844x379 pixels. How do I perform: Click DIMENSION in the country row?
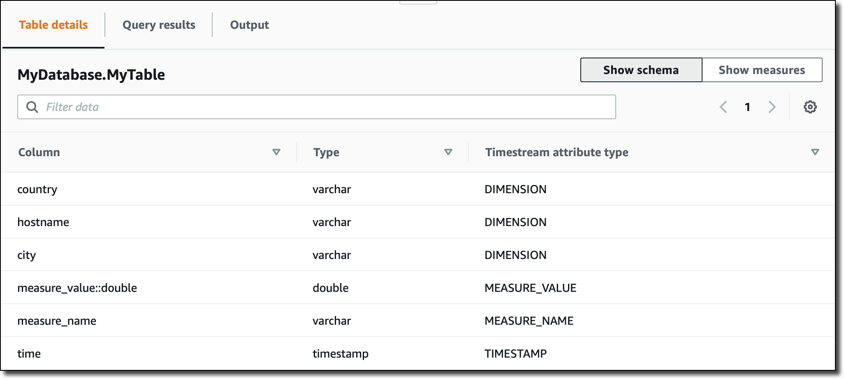516,189
